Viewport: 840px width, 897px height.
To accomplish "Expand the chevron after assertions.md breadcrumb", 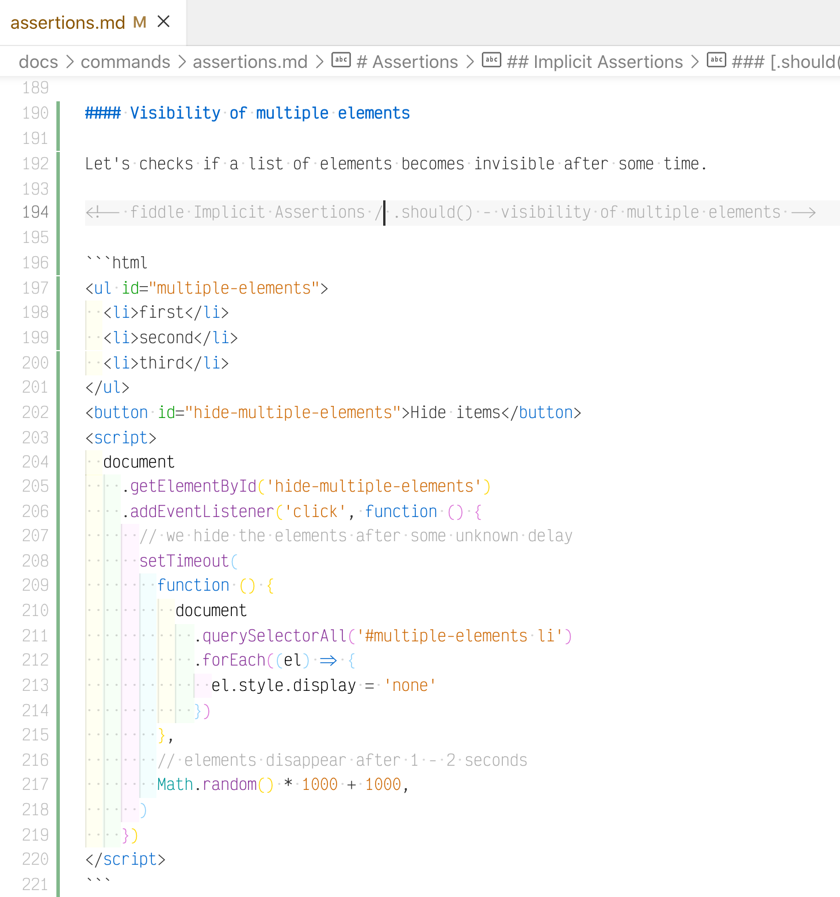I will 320,62.
